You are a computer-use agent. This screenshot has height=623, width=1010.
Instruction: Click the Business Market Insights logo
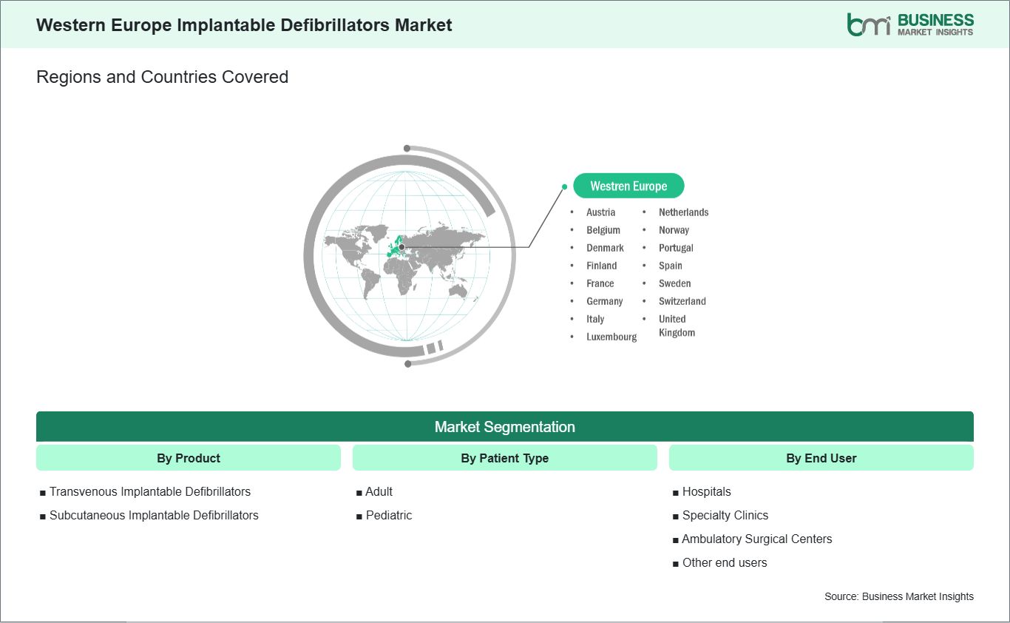coord(910,24)
